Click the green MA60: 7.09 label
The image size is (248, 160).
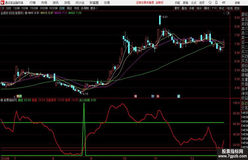click(x=75, y=13)
